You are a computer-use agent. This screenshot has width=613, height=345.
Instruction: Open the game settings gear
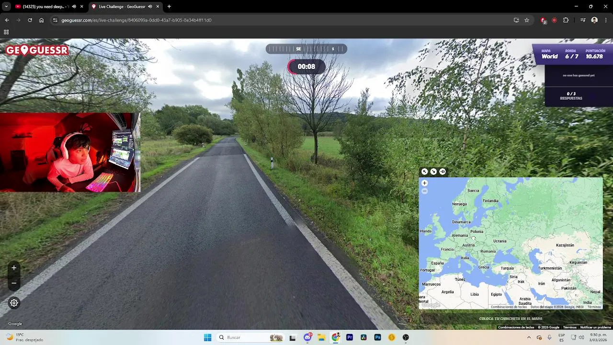pyautogui.click(x=14, y=303)
